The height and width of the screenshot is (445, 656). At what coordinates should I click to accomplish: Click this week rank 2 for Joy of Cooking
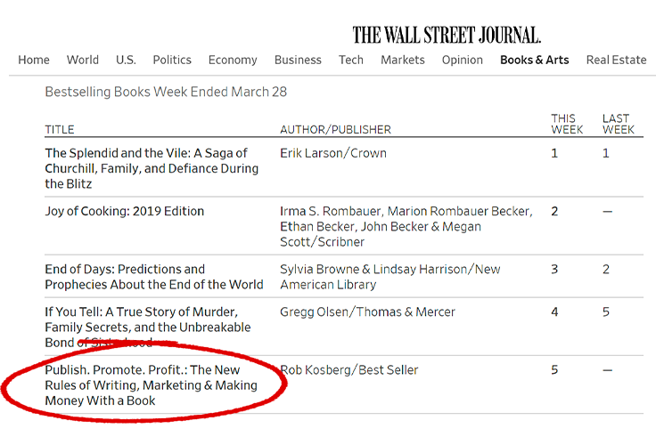(554, 212)
